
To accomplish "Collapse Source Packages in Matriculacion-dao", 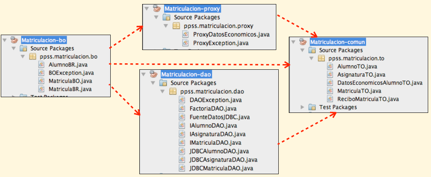I will pyautogui.click(x=153, y=83).
